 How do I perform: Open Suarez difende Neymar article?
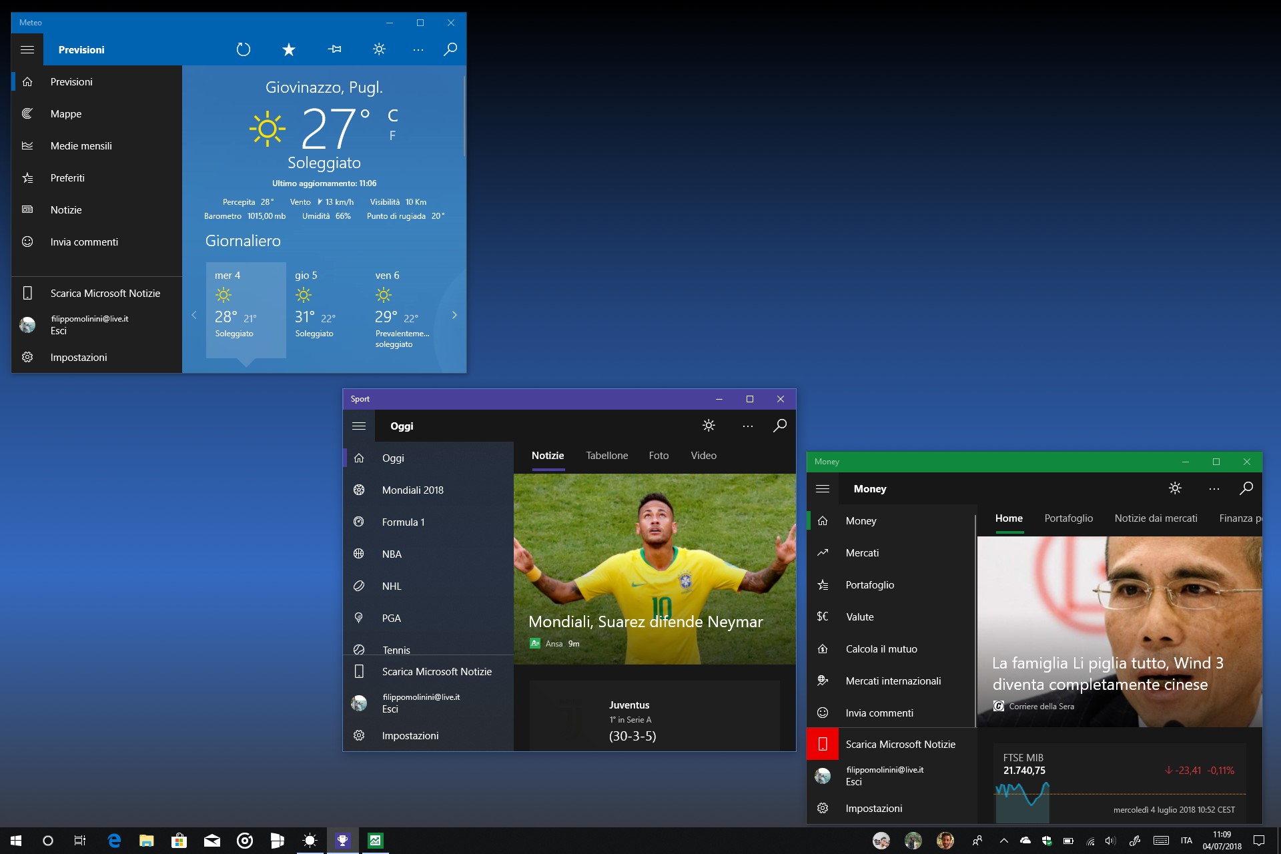[655, 569]
